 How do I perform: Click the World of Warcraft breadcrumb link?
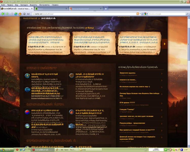pyautogui.click(x=30, y=18)
